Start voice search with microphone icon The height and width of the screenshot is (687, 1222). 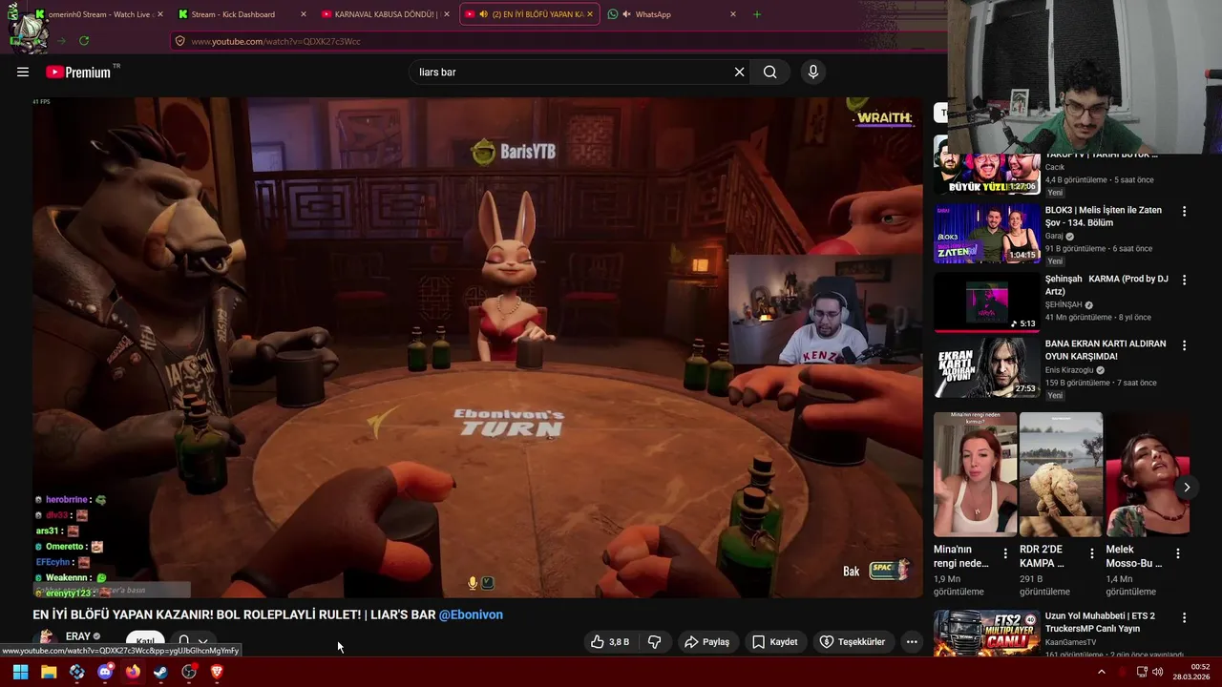pyautogui.click(x=813, y=72)
